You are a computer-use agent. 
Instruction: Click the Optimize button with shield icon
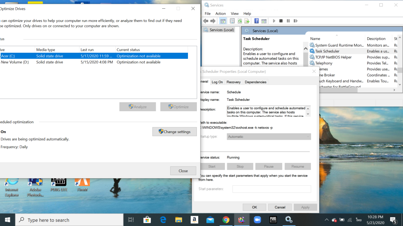(178, 107)
